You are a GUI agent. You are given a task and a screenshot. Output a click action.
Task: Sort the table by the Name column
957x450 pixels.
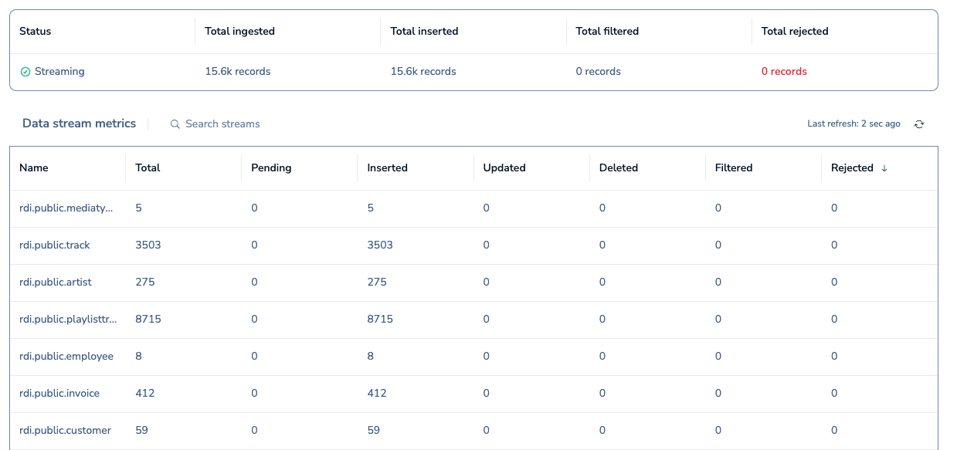pos(35,167)
